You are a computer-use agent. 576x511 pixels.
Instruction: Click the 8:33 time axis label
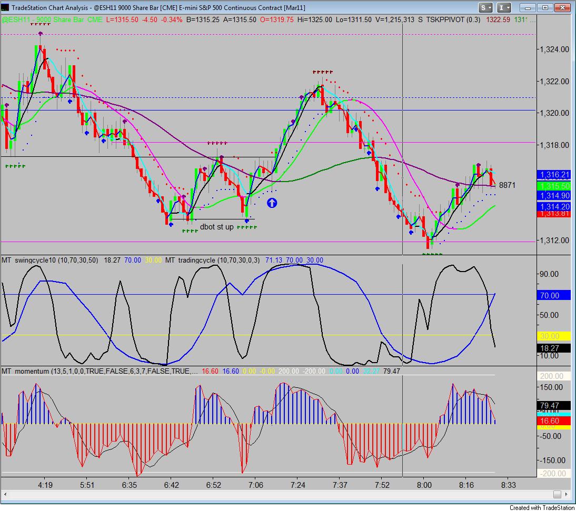point(509,485)
